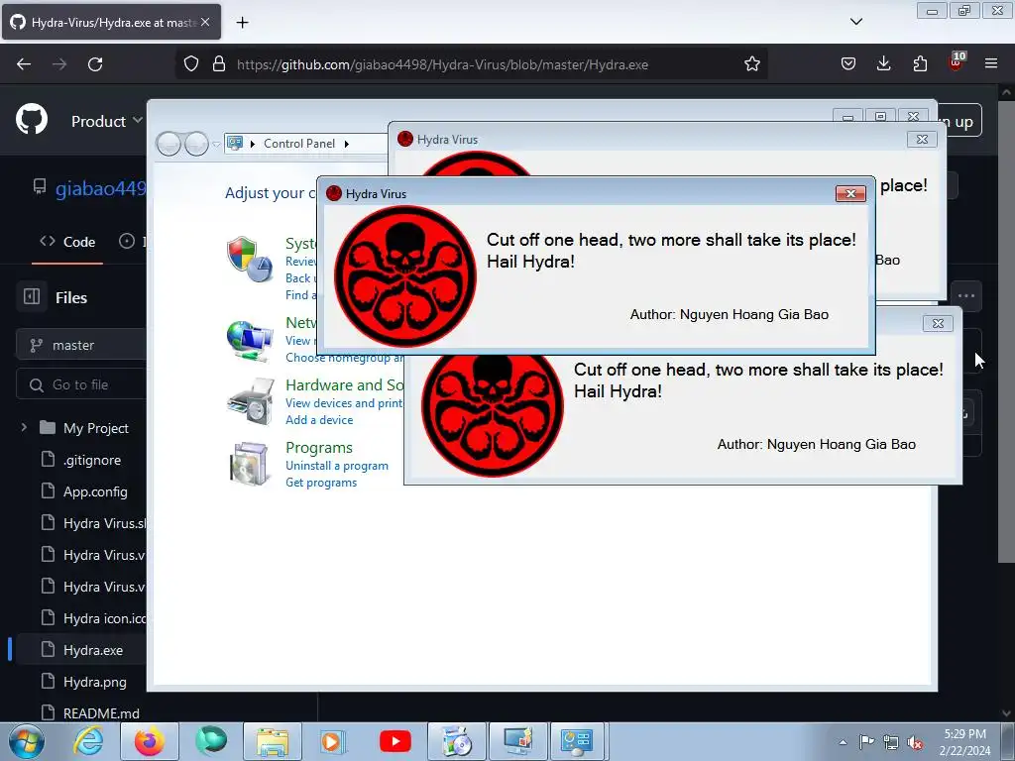Open YouTube icon on taskbar
The width and height of the screenshot is (1015, 761).
click(395, 741)
